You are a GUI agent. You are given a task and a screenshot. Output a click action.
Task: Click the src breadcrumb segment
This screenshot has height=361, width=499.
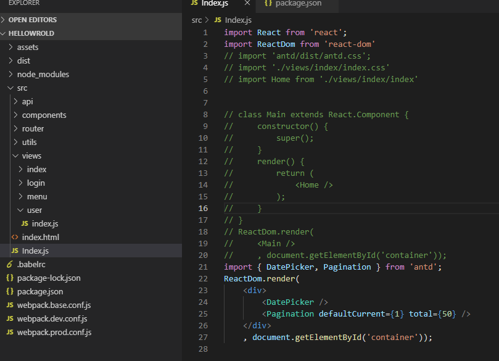[x=197, y=20]
